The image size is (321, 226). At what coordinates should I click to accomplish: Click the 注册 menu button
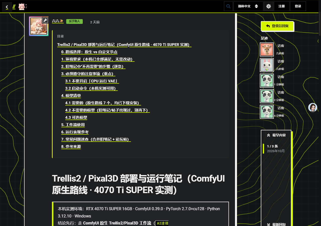[282, 6]
